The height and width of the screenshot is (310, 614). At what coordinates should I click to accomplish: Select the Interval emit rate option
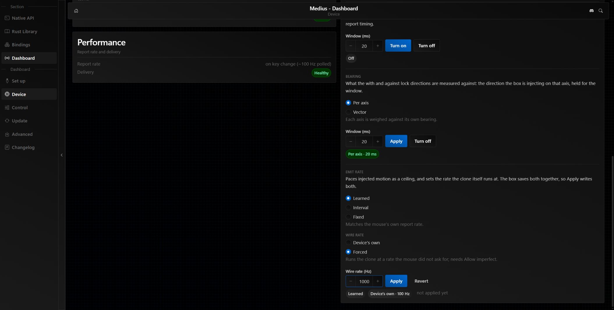[357, 208]
